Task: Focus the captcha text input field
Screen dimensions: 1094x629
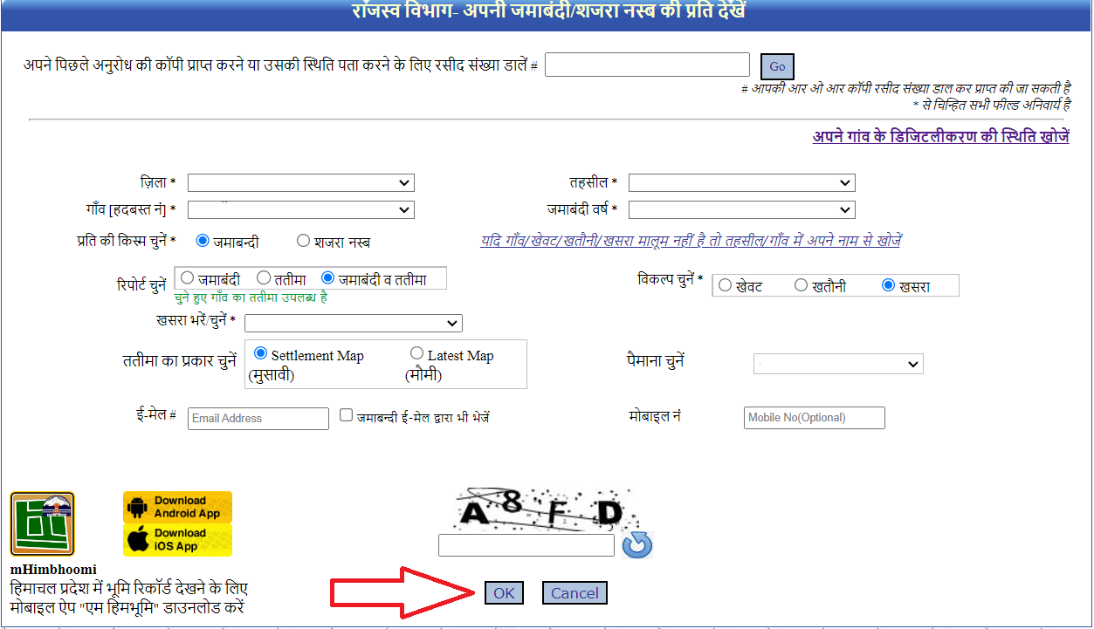Action: coord(526,545)
